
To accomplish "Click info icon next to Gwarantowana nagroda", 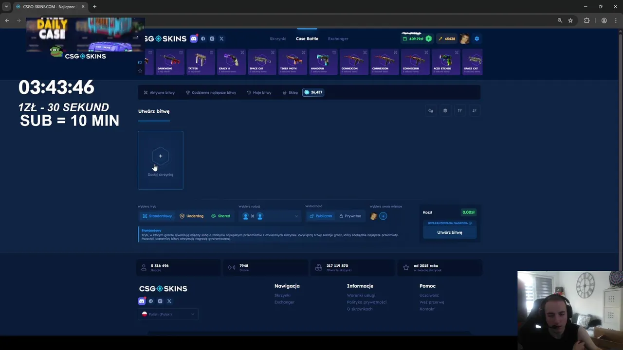I will click(x=470, y=223).
